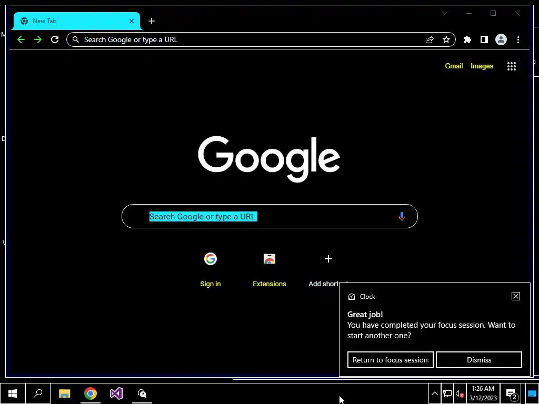This screenshot has height=404, width=539.
Task: Go back using the back arrow
Action: pyautogui.click(x=21, y=39)
